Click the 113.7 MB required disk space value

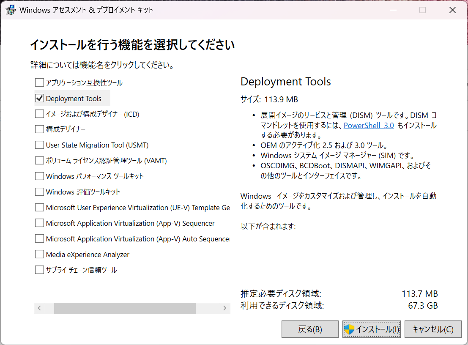pos(420,294)
